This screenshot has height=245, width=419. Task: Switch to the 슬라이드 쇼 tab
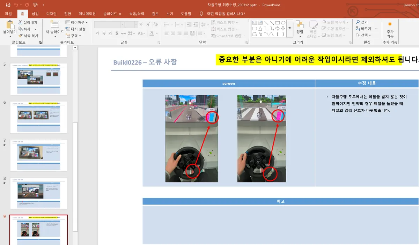click(x=112, y=14)
